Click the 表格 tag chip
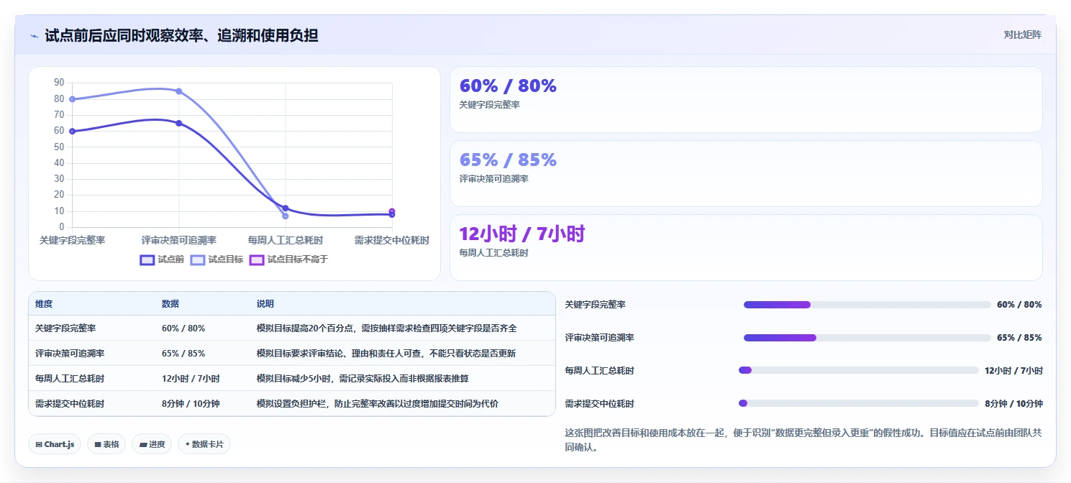 pos(106,444)
